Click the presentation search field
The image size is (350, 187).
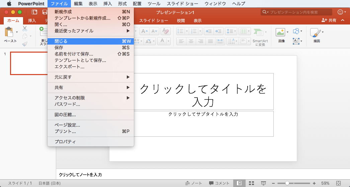coord(296,12)
